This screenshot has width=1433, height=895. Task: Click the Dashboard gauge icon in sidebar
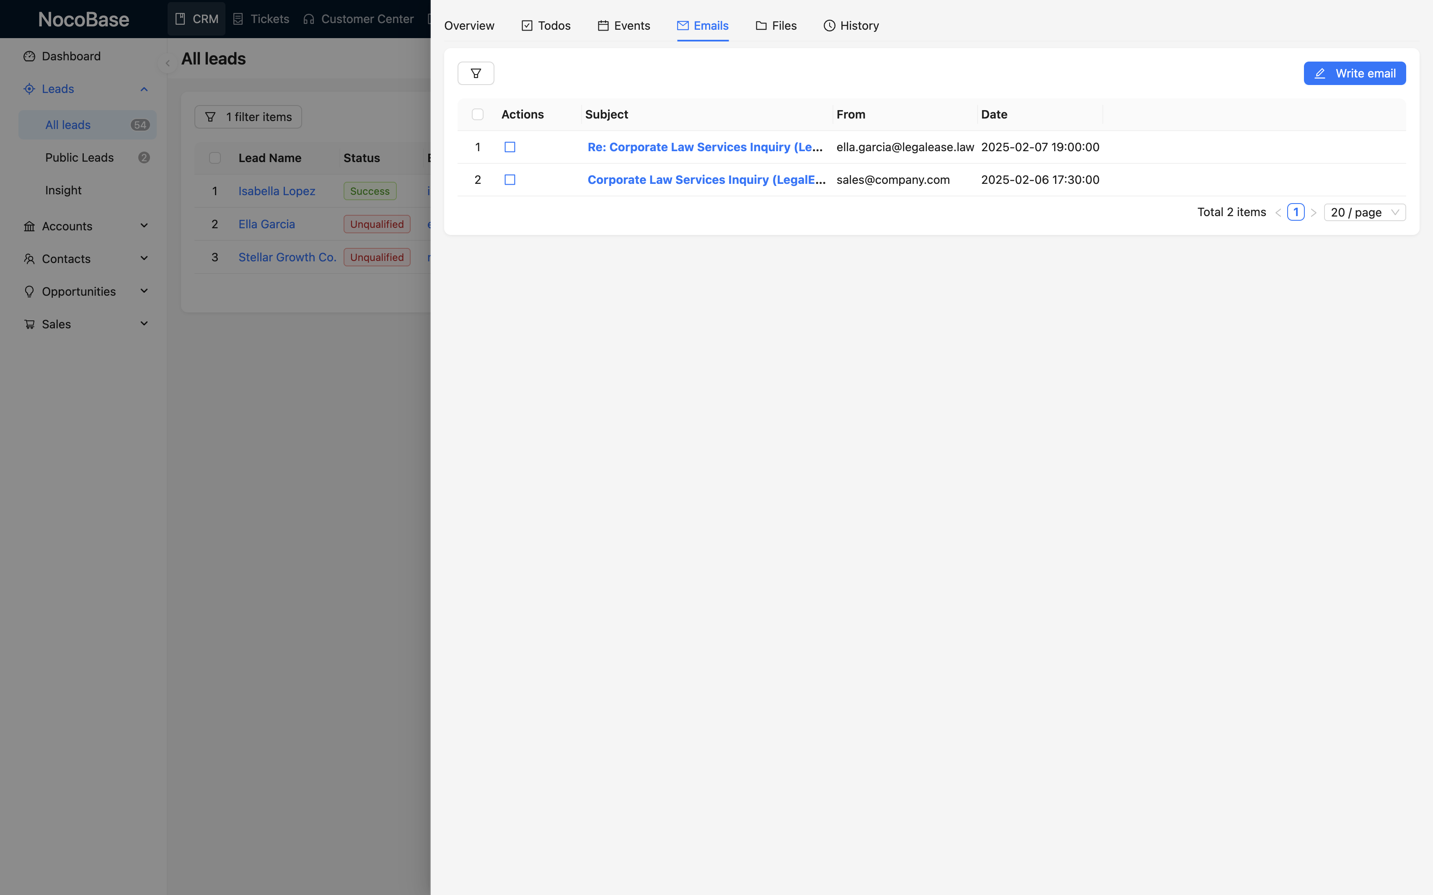click(x=29, y=56)
